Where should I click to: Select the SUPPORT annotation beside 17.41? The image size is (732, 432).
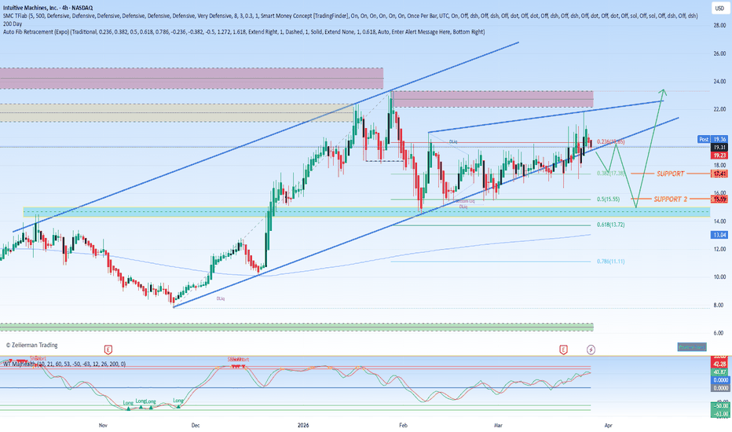(671, 174)
